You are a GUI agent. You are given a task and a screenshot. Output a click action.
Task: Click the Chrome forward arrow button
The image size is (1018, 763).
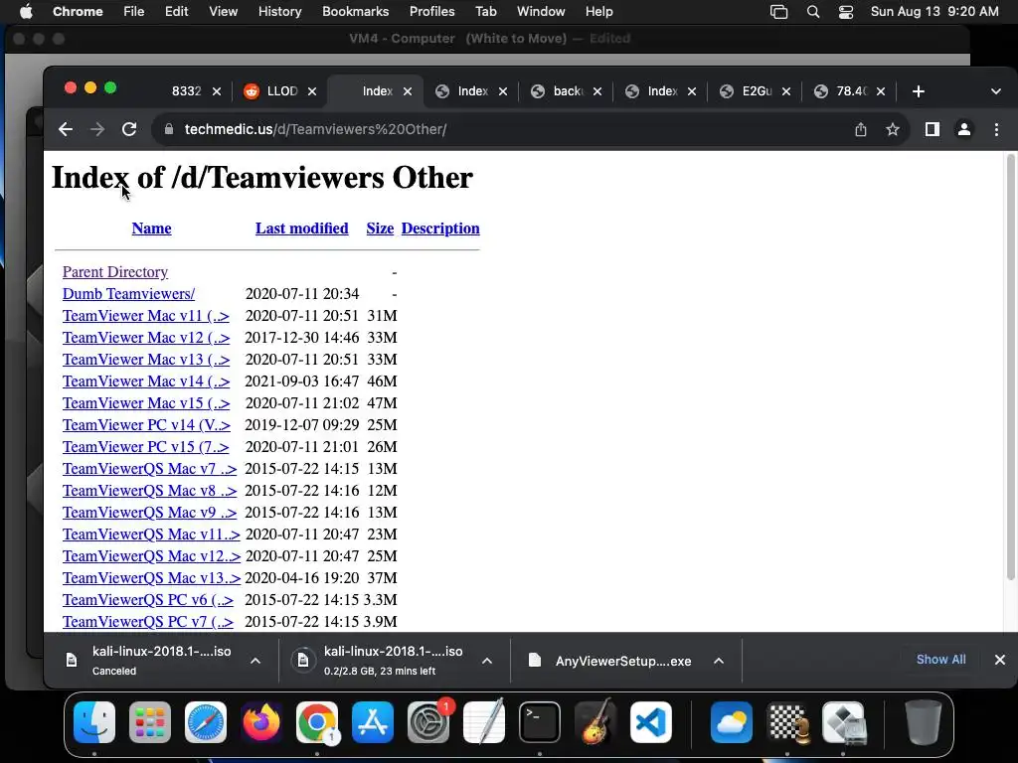97,129
